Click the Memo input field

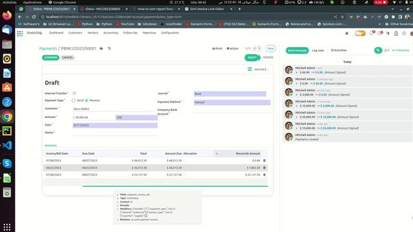(115, 133)
